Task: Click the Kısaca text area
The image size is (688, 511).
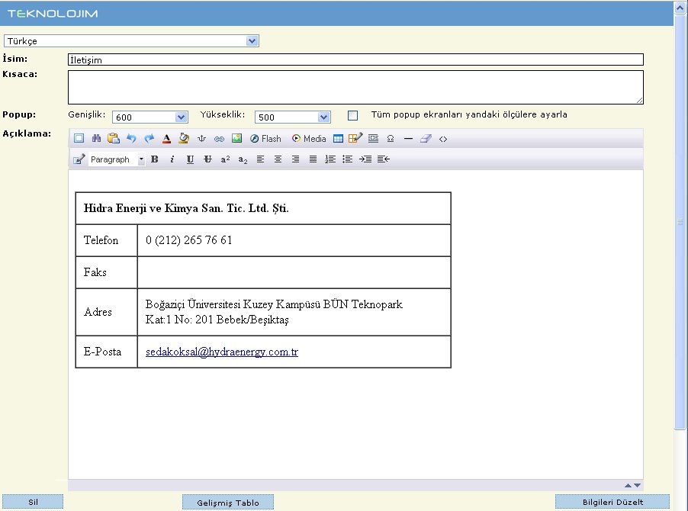Action: tap(356, 87)
